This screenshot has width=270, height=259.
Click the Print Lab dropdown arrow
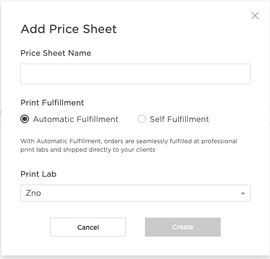click(243, 193)
